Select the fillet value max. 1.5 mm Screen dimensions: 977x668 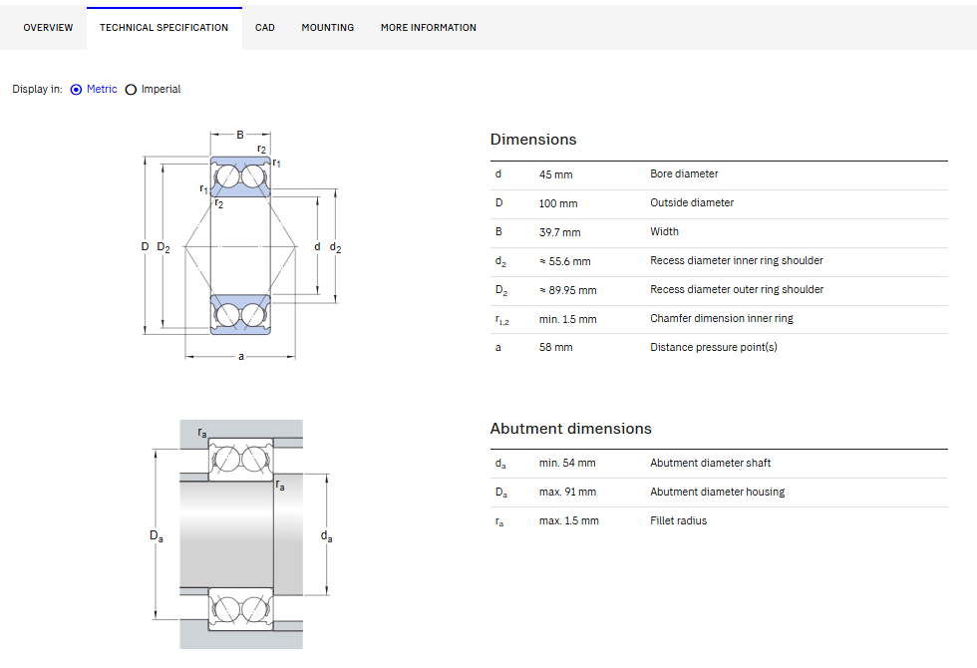pyautogui.click(x=569, y=520)
